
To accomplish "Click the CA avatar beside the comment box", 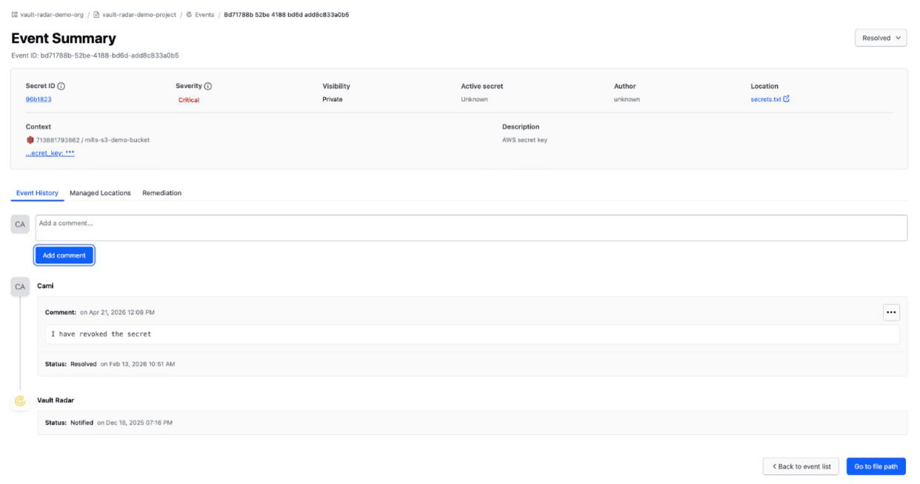I will pyautogui.click(x=20, y=224).
